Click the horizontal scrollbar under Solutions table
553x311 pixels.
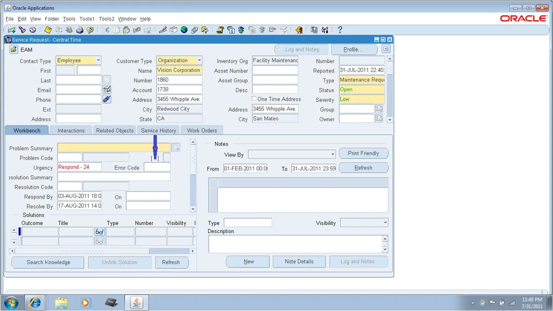(102, 251)
